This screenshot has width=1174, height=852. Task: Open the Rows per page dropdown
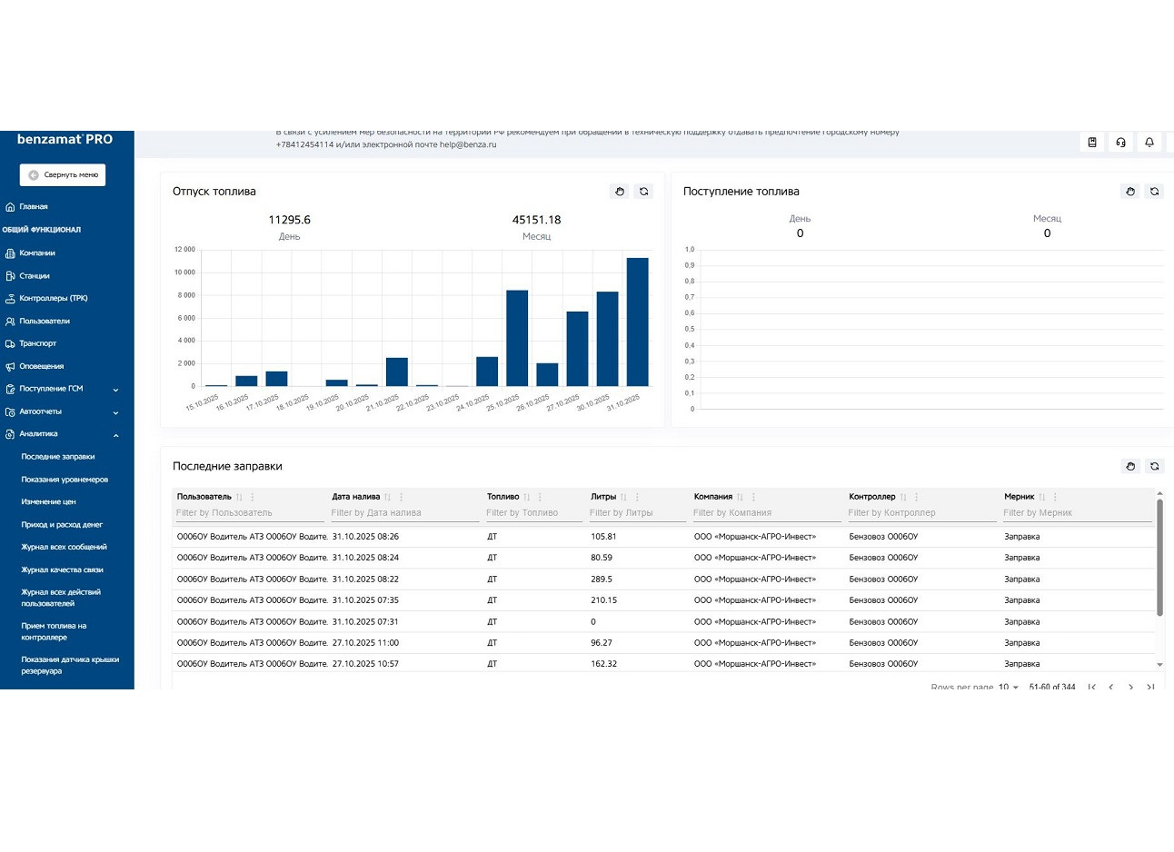(1008, 688)
